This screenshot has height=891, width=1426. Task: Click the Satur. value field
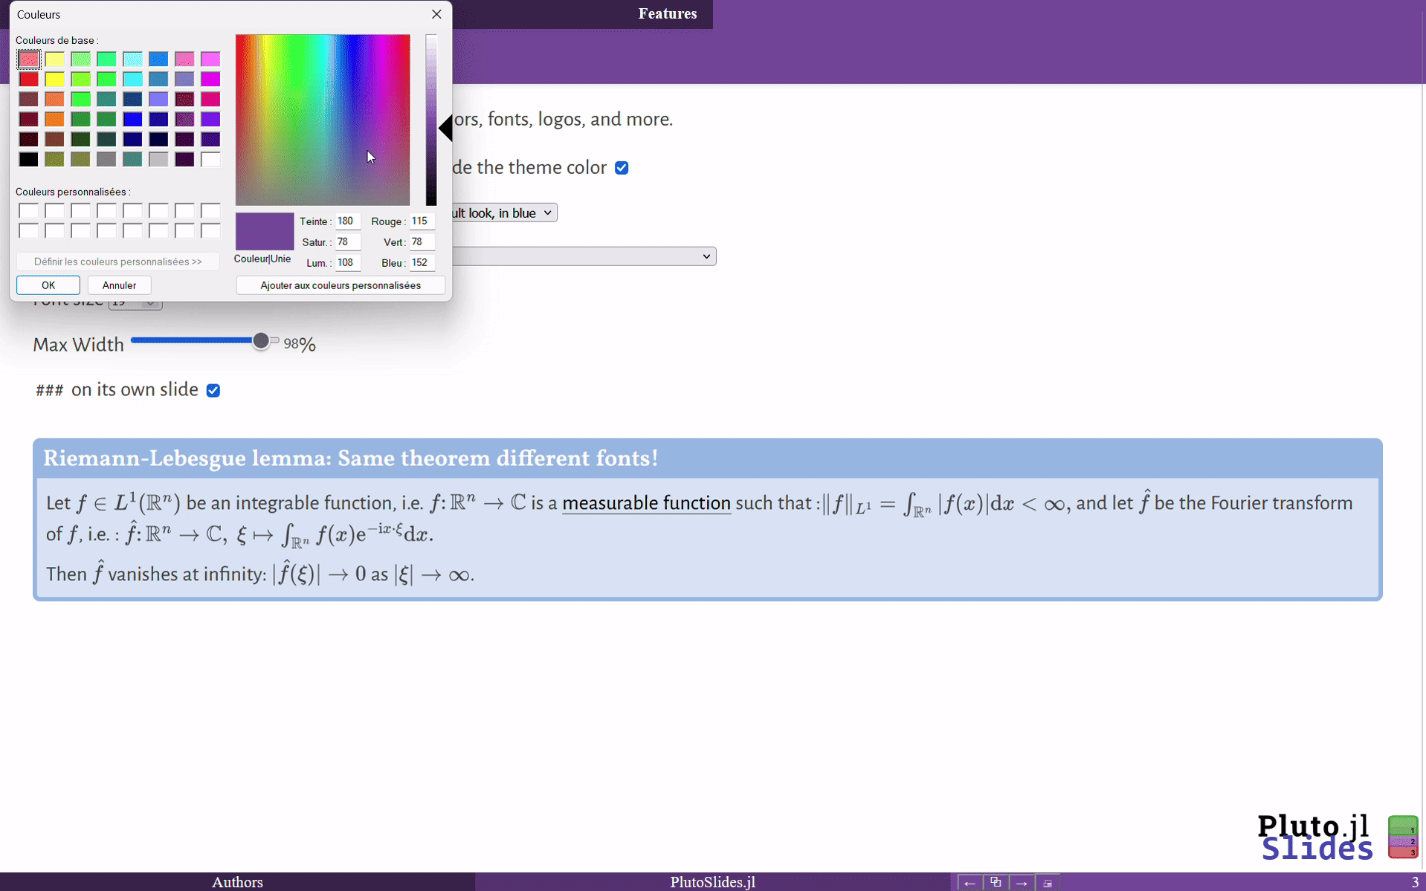tap(348, 242)
